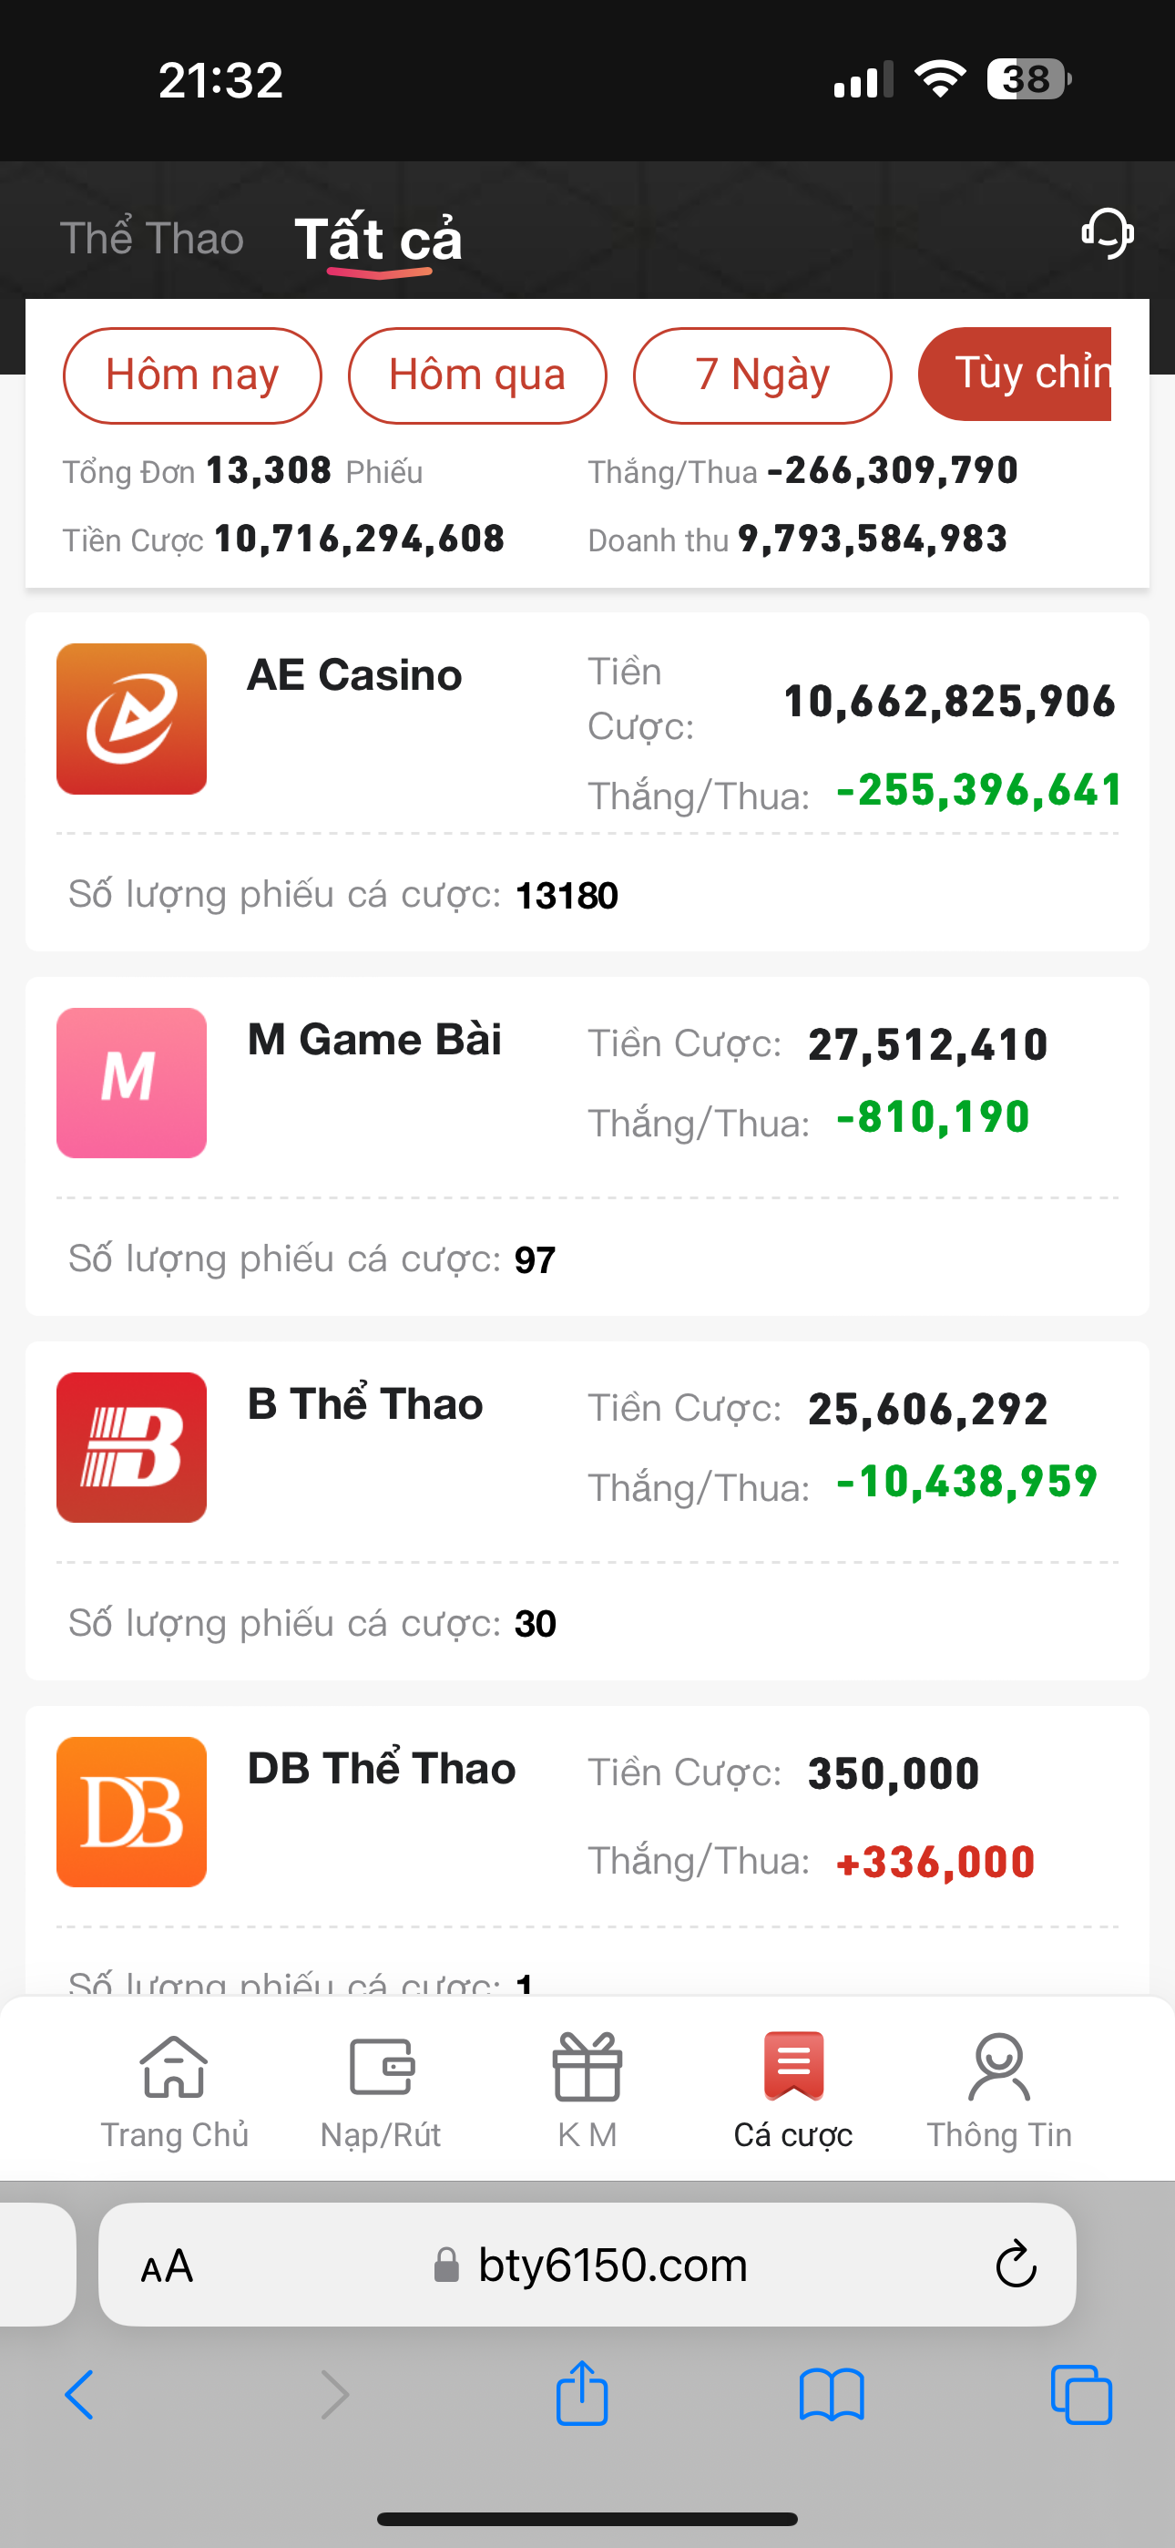Tap the M Game Bài logo
Viewport: 1175px width, 2548px height.
pos(131,1084)
